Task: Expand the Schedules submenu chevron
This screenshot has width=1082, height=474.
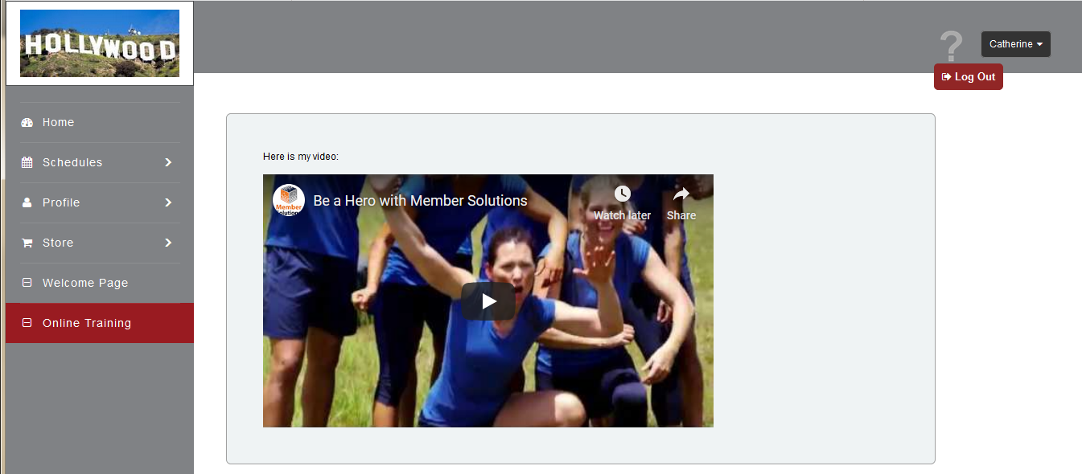Action: point(168,162)
